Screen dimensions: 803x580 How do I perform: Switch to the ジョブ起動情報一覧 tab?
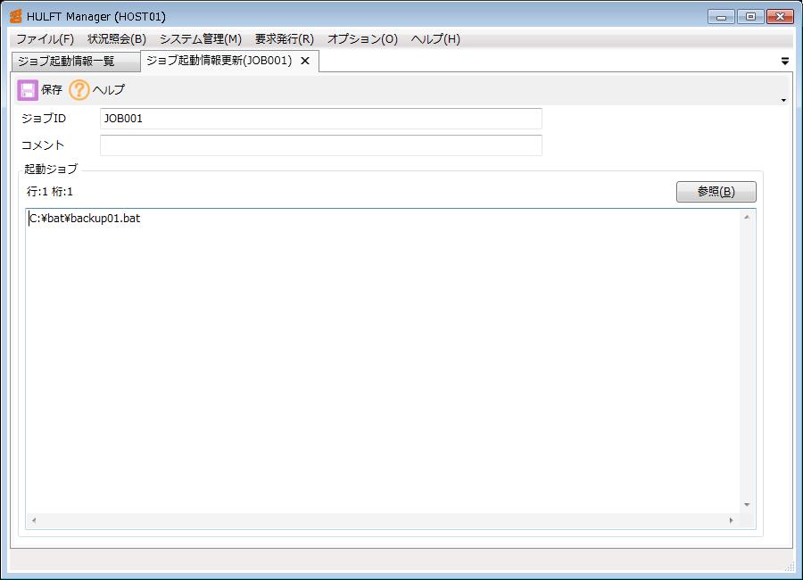67,62
